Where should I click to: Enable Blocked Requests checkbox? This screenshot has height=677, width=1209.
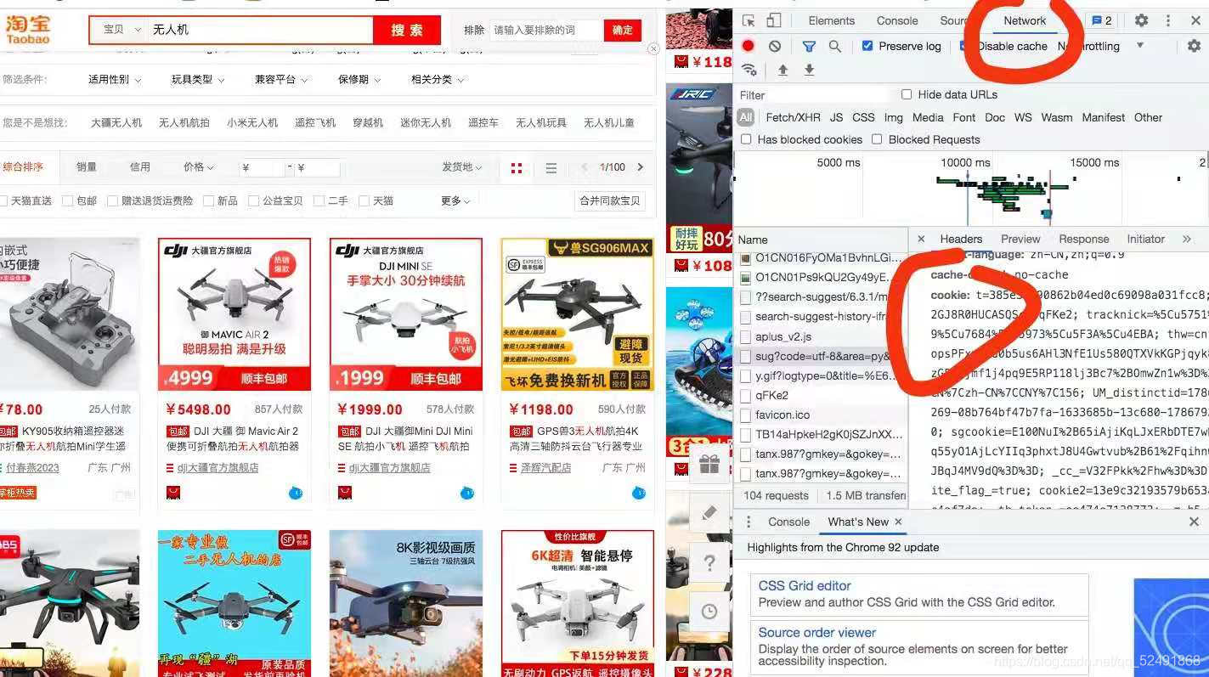pyautogui.click(x=877, y=139)
